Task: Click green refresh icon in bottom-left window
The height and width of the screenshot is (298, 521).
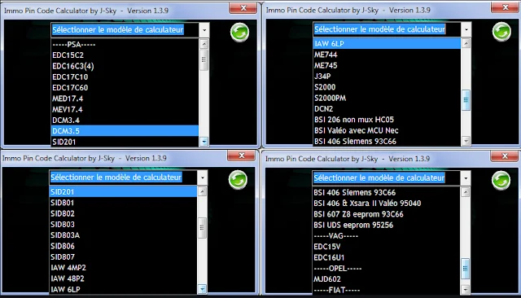Action: pos(238,180)
